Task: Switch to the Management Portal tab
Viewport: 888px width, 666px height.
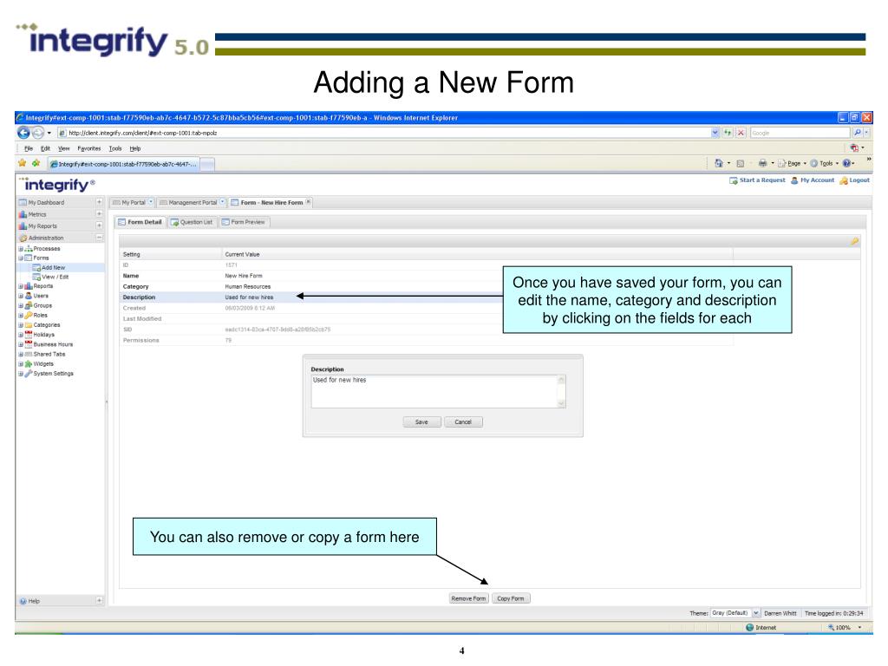Action: coord(193,202)
